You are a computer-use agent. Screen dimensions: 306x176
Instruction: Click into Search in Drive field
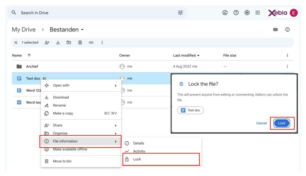pos(97,13)
